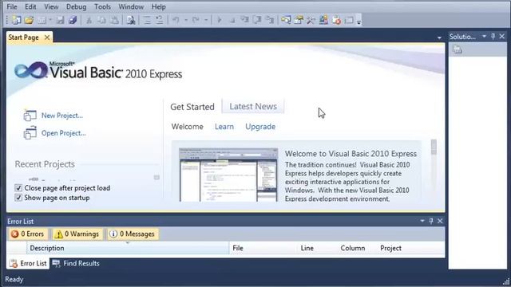511x287 pixels.
Task: Click the Save All toolbar icon
Action: pyautogui.click(x=73, y=20)
